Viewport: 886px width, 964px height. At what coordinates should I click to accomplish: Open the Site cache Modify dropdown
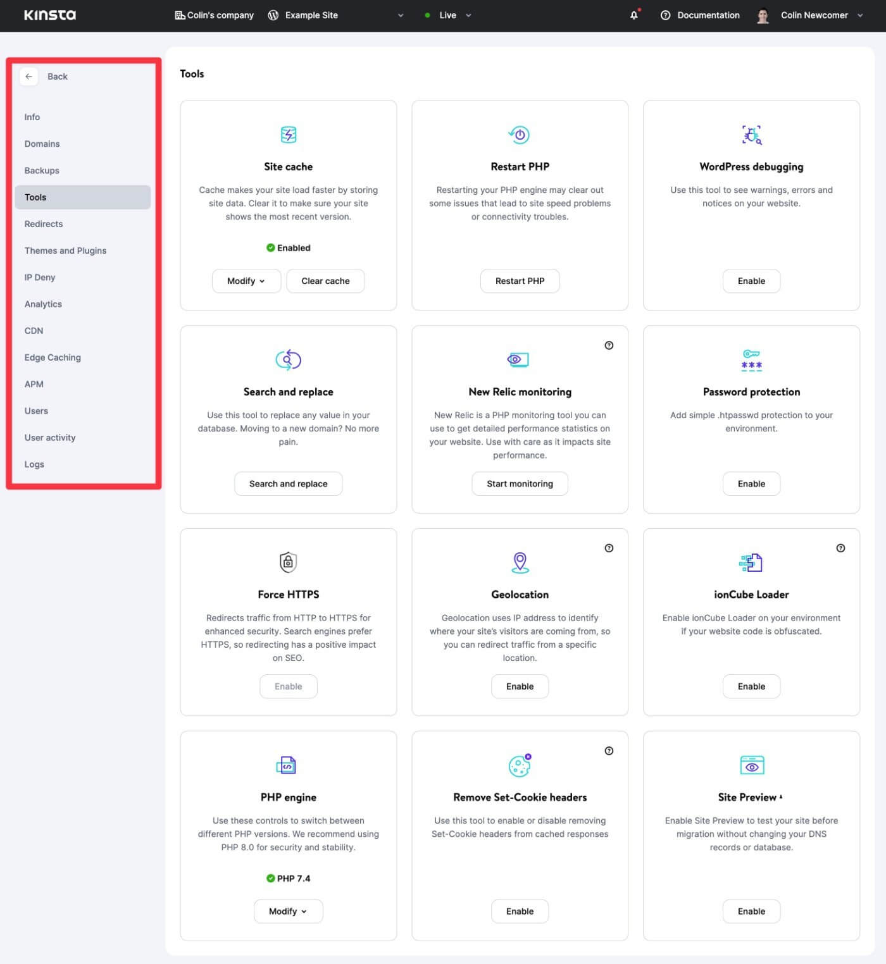pos(246,281)
